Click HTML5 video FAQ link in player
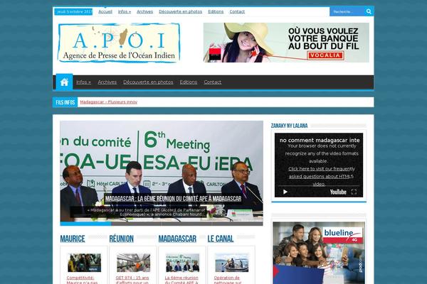427x284 pixels. 322,176
